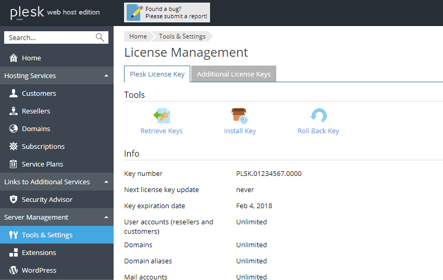Click Unlimited value for Domains
Screen dimensions: 443x280
(251, 245)
